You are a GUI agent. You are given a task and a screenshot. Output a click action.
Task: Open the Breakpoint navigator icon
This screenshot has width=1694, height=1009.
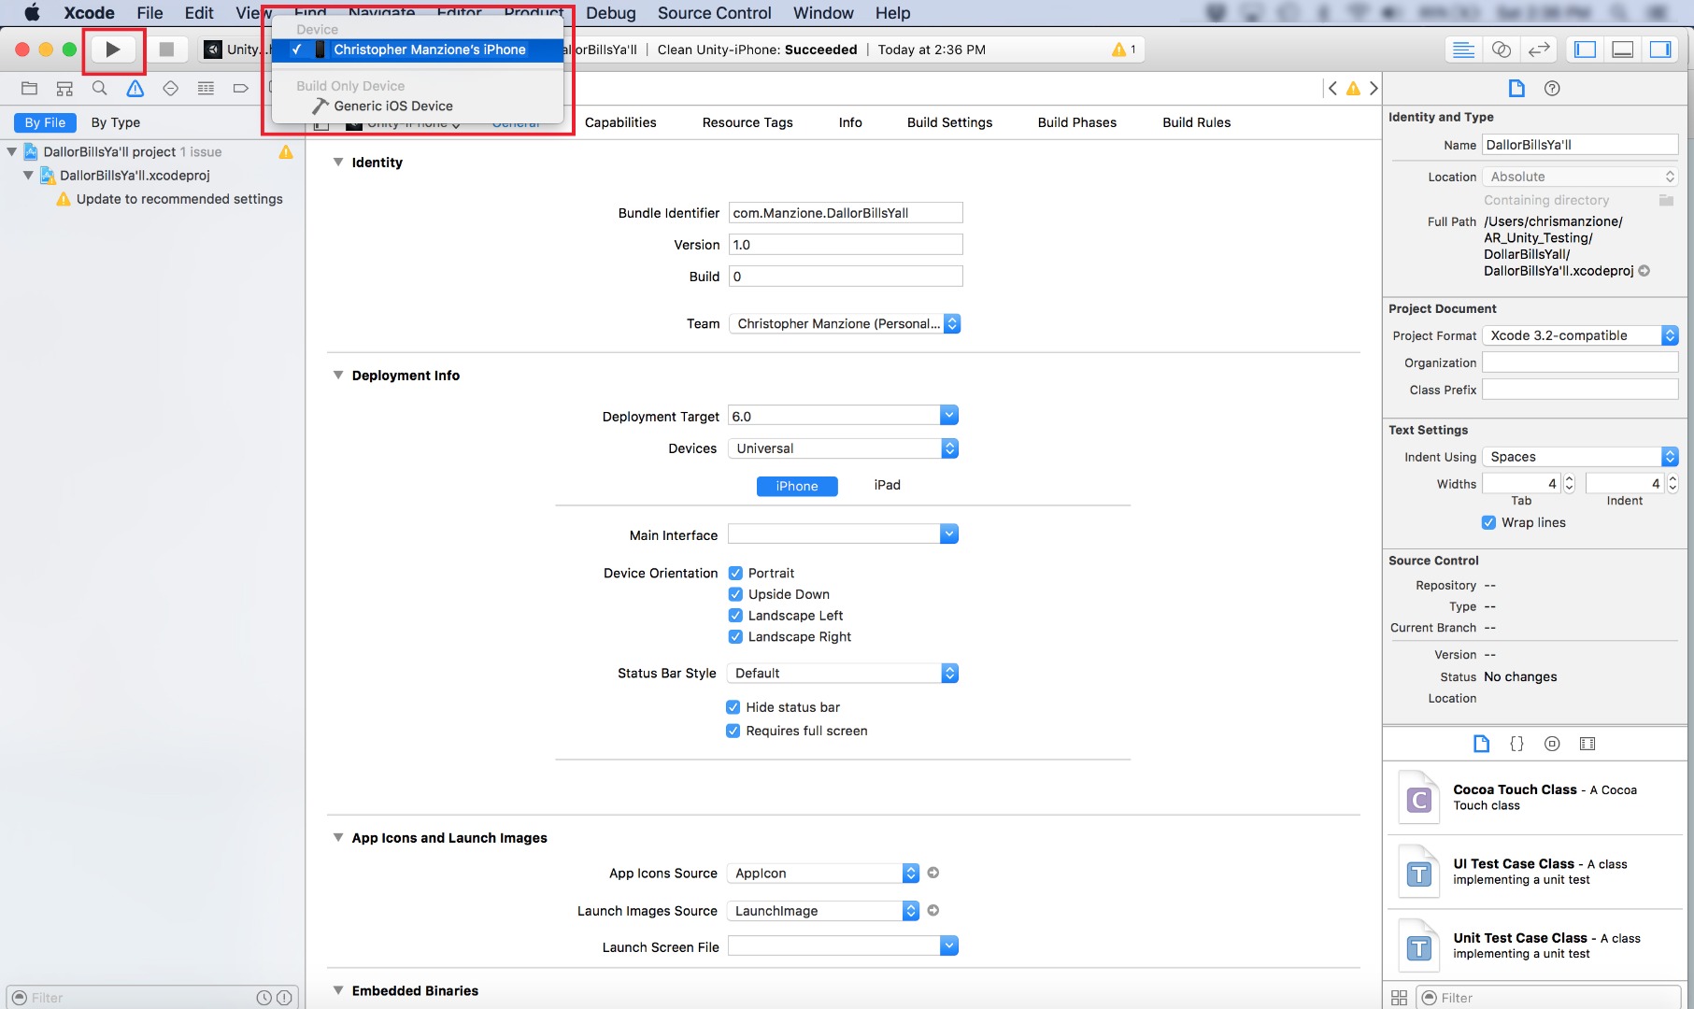coord(241,89)
